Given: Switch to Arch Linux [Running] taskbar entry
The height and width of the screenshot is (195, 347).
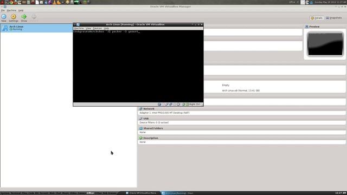Looking at the screenshot, I should tap(178, 193).
